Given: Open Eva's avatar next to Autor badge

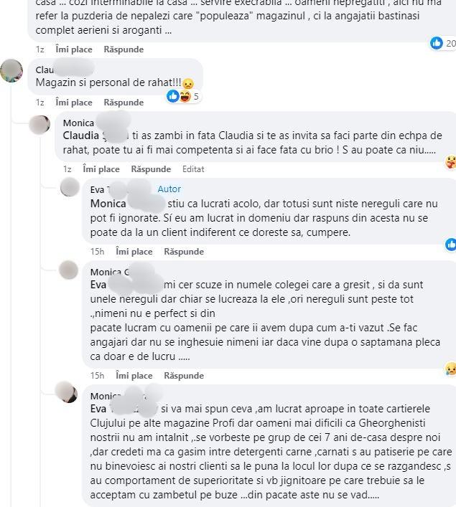Looking at the screenshot, I should pos(70,187).
